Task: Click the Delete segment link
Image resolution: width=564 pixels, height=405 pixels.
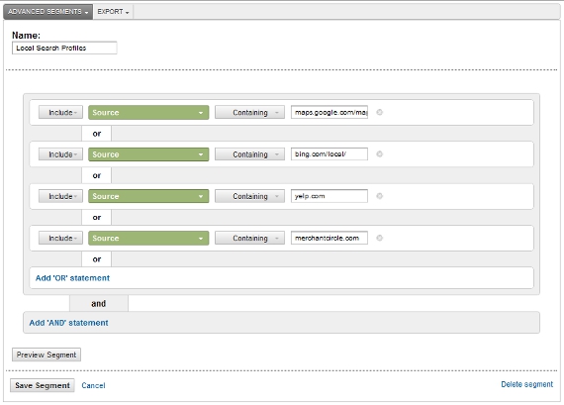Action: [527, 384]
